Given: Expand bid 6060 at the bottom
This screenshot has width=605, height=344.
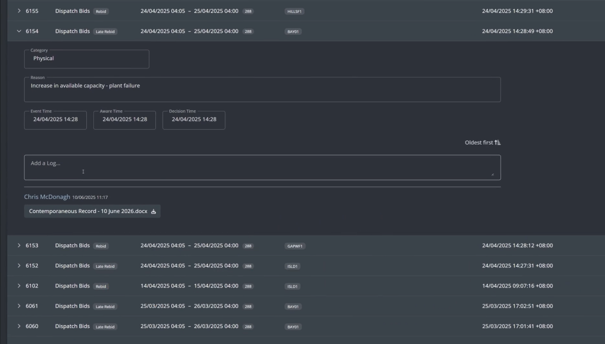Looking at the screenshot, I should coord(19,326).
